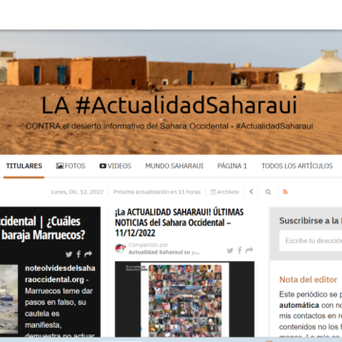Click the Lunes, Dic. 12, 2022 date

(77, 192)
